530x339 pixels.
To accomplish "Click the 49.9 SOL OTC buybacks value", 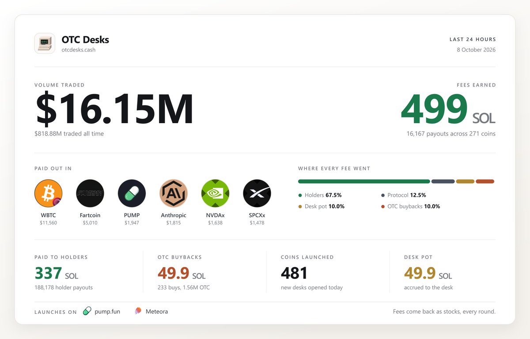I will coord(182,274).
